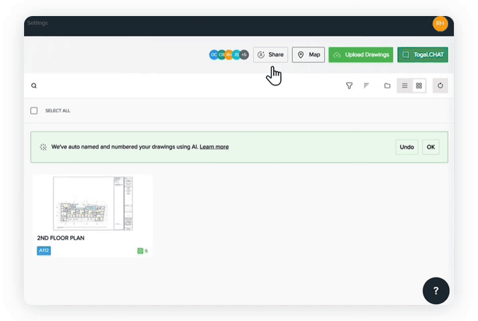Follow the Learn more link

(214, 146)
